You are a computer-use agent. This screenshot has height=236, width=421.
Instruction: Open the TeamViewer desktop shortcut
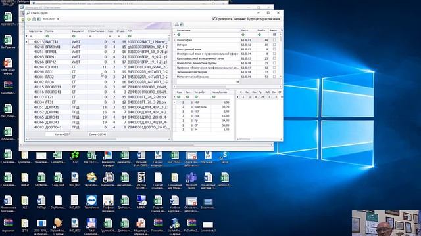pos(91,203)
